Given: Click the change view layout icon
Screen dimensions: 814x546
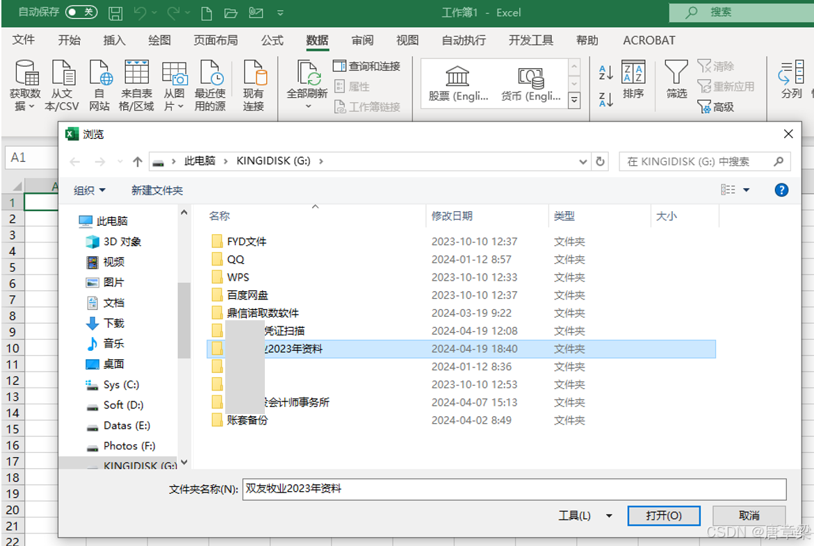Looking at the screenshot, I should [x=728, y=190].
